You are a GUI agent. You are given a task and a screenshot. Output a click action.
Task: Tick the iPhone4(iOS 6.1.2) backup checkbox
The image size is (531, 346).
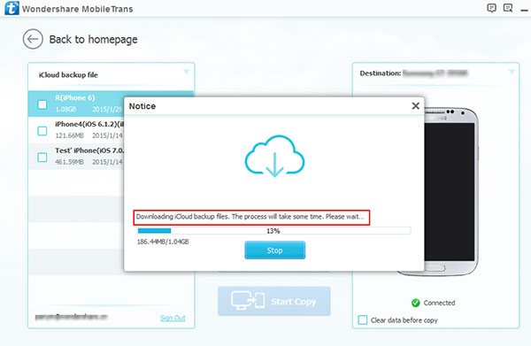(x=42, y=131)
